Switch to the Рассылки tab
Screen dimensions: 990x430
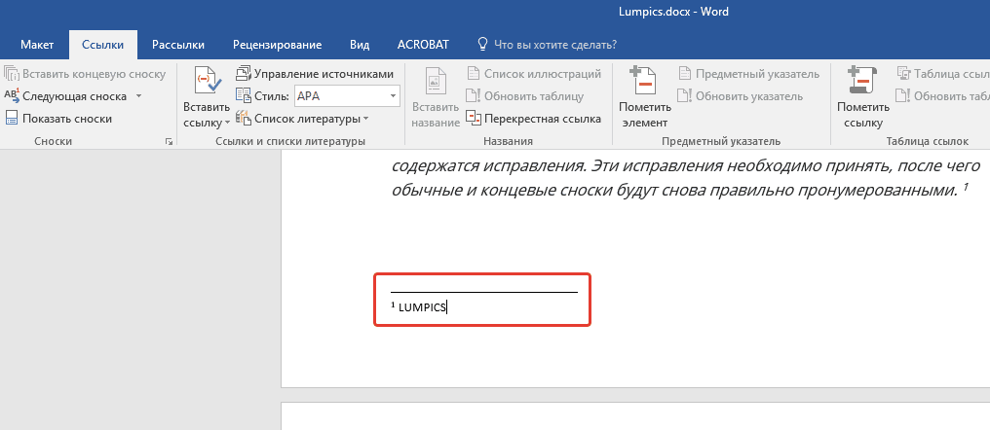point(178,45)
